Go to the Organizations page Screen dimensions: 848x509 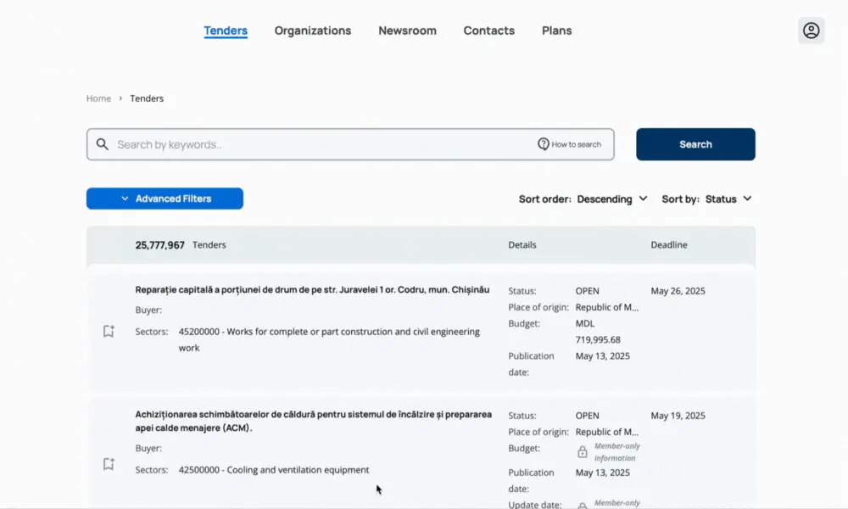[x=312, y=31]
